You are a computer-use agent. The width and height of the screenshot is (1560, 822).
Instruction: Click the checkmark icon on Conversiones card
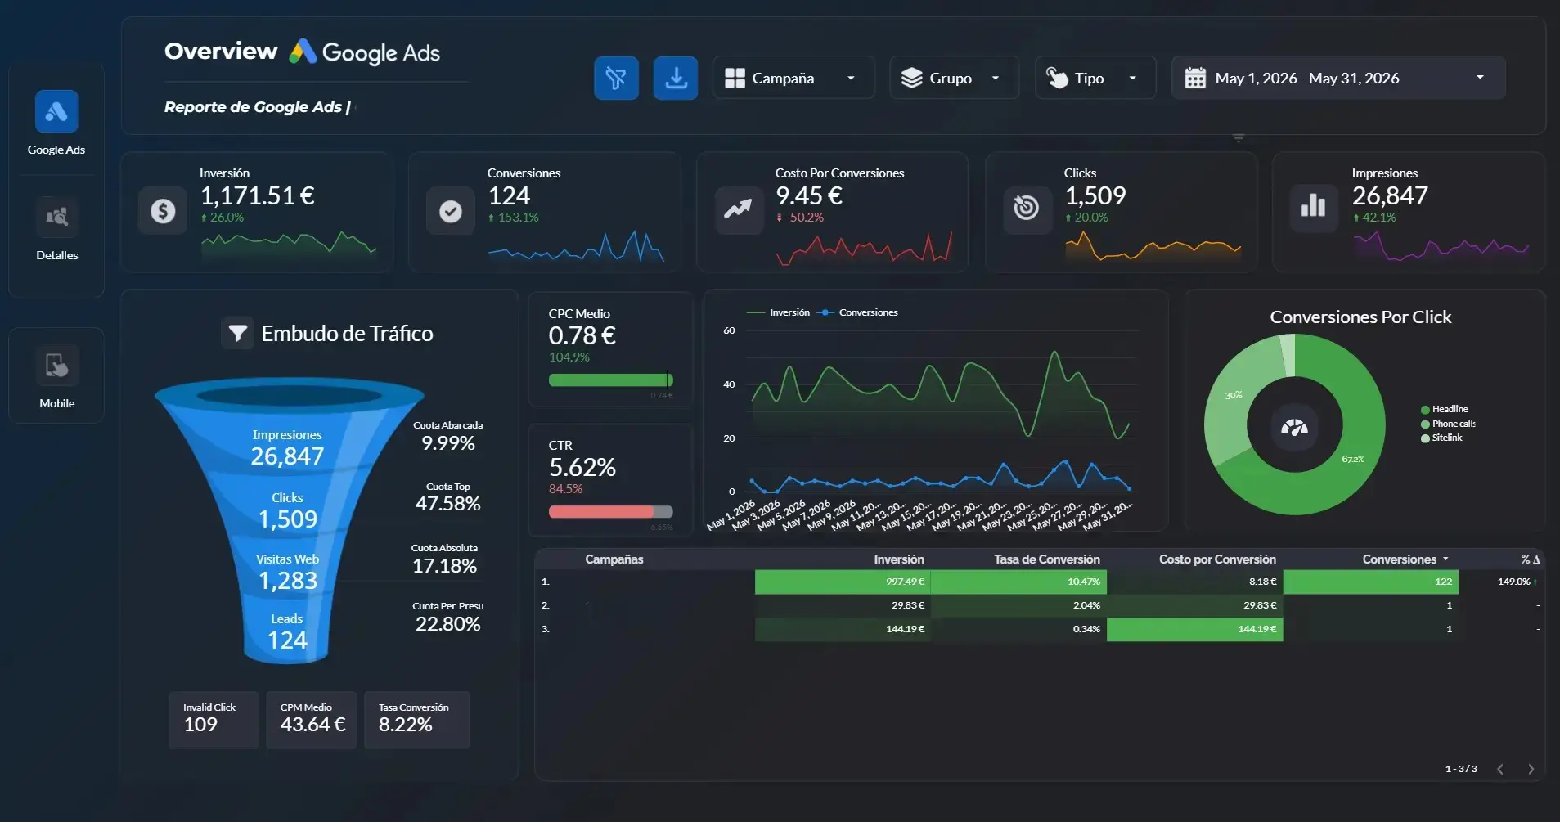[451, 211]
